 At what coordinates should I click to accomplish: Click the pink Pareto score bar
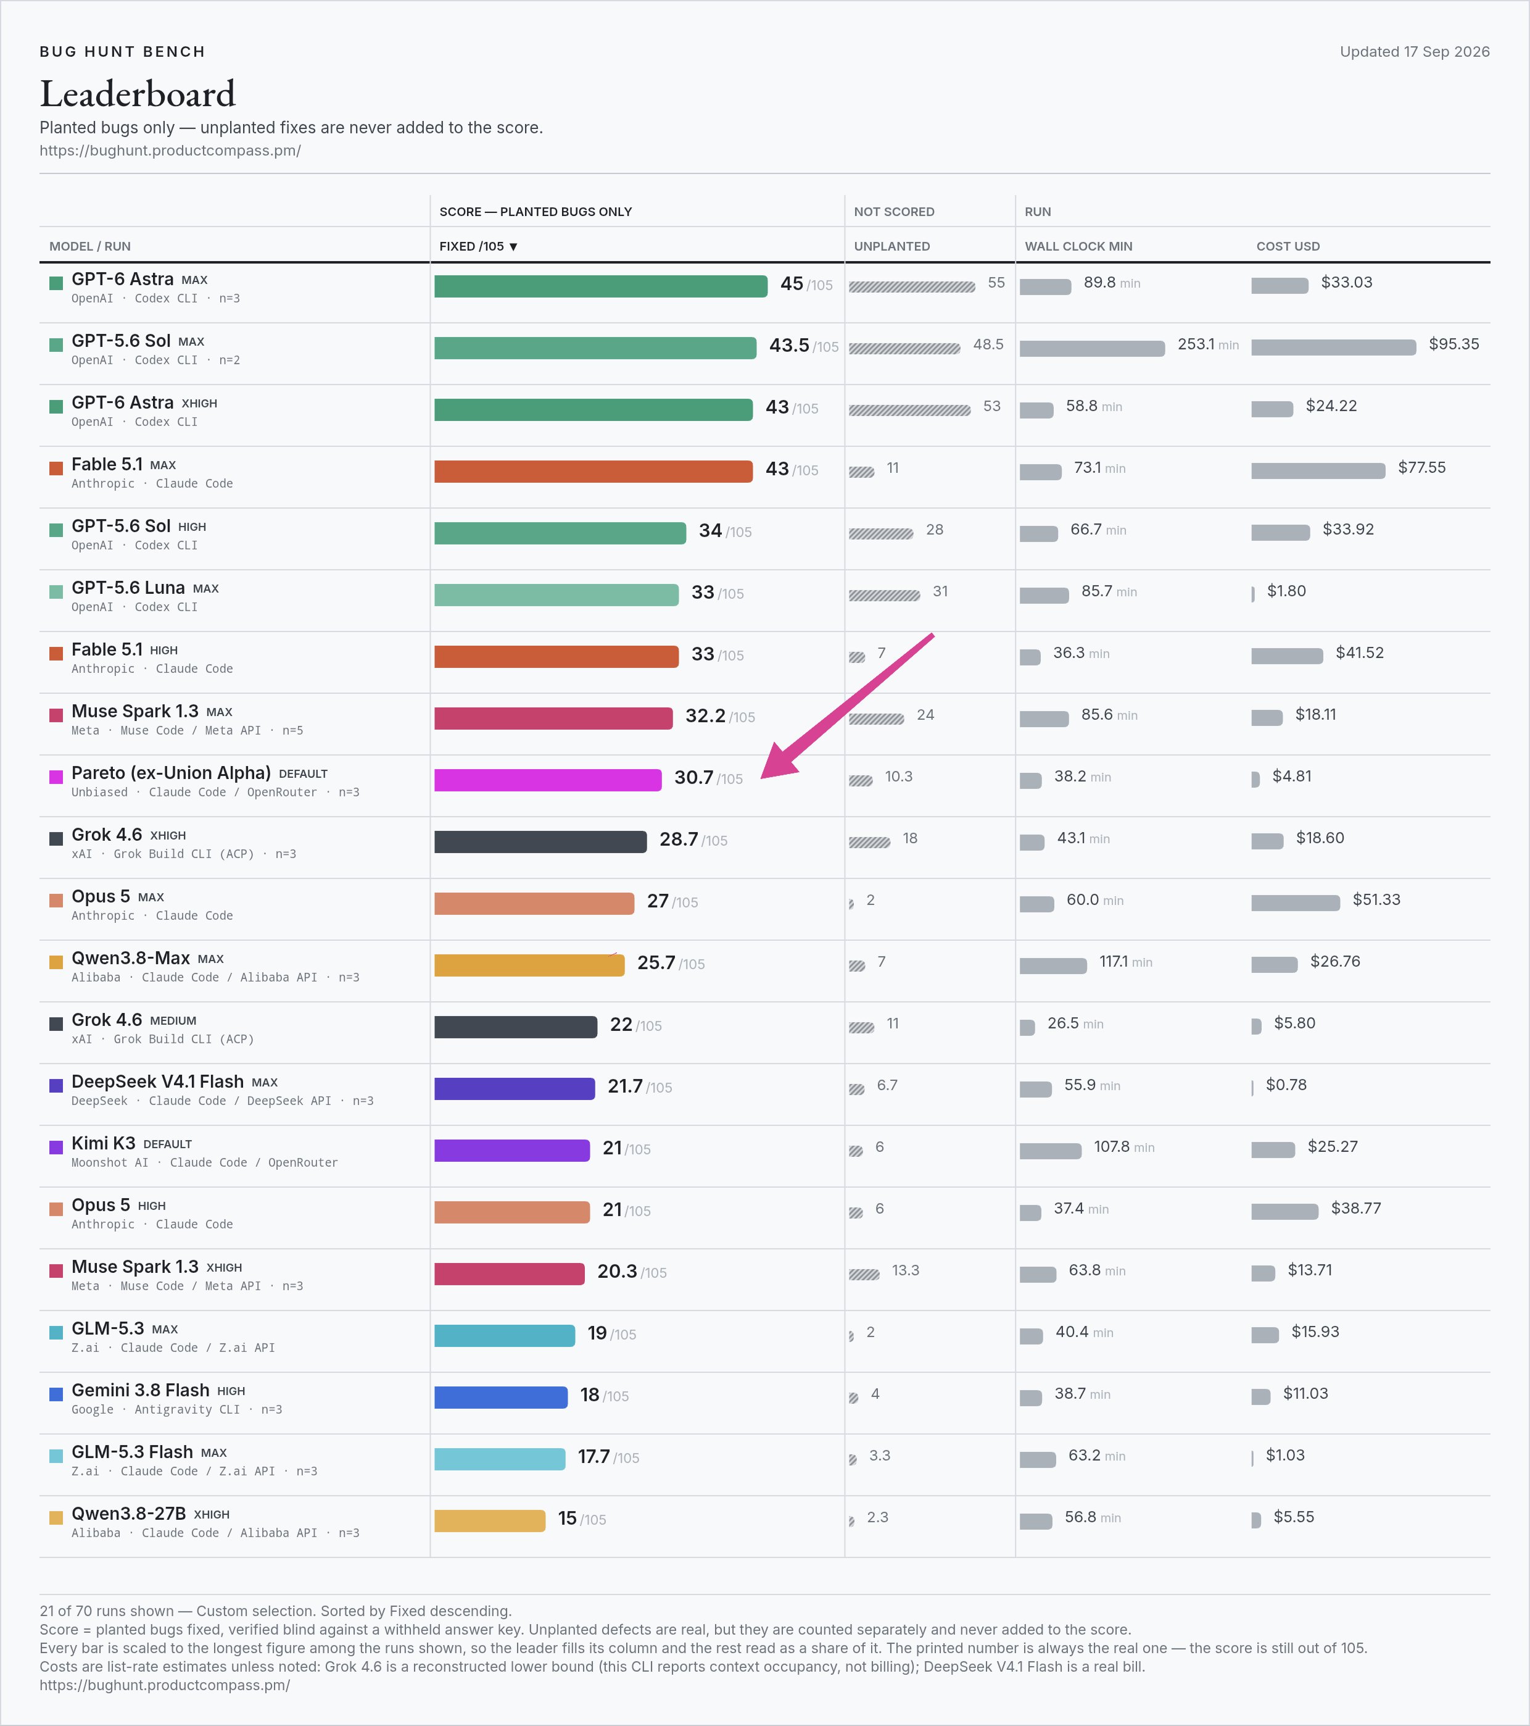point(548,780)
